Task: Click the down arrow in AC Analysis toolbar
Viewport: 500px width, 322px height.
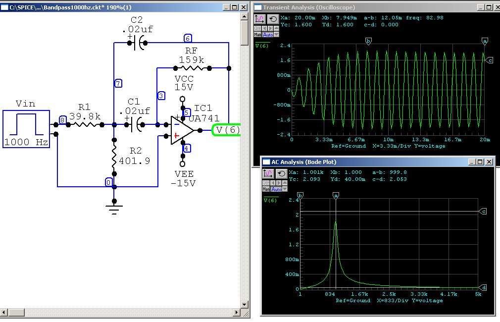Action: [x=285, y=189]
